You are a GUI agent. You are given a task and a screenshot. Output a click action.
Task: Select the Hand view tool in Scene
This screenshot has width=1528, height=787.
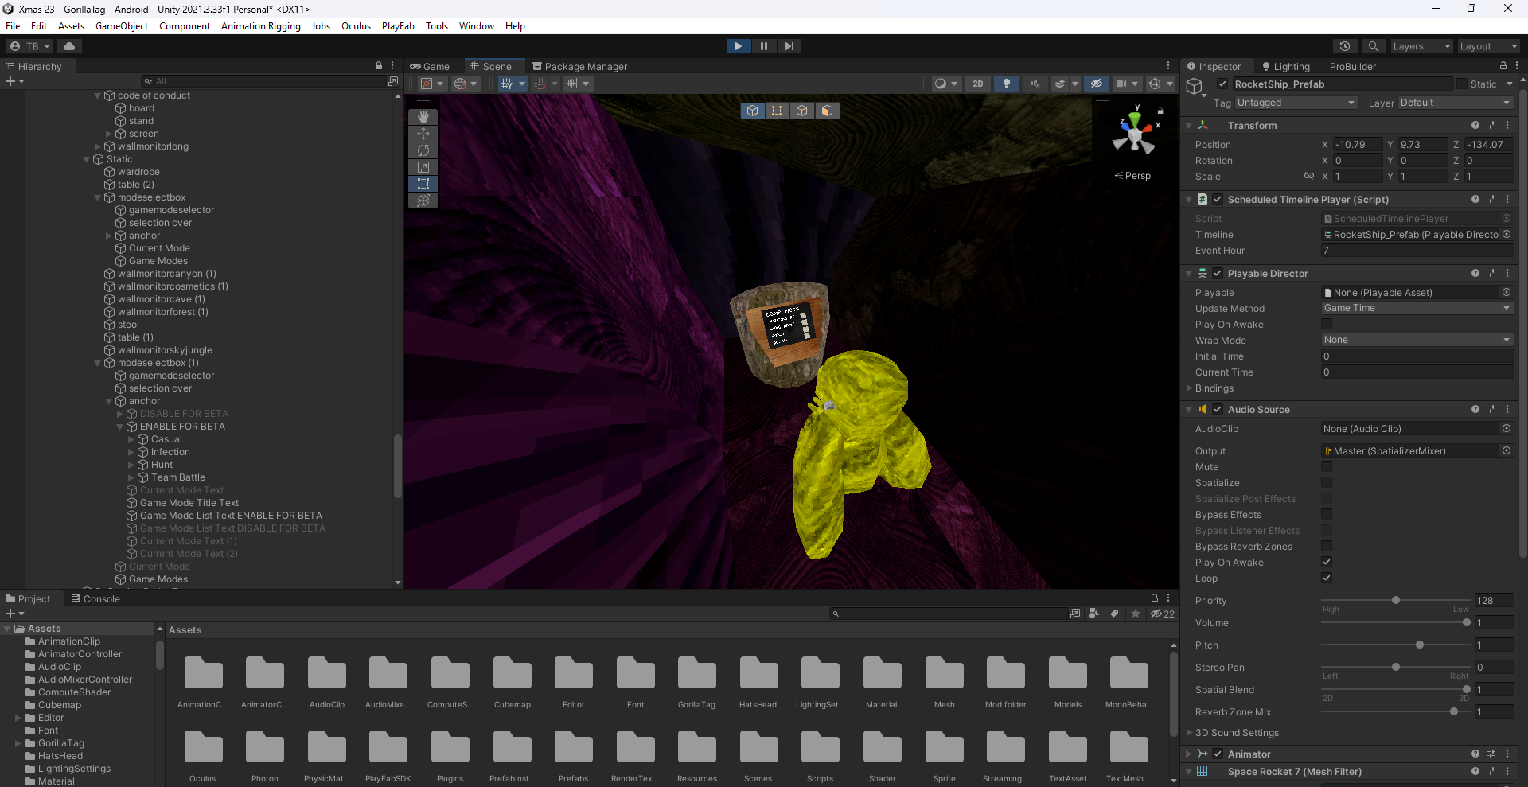(x=423, y=117)
